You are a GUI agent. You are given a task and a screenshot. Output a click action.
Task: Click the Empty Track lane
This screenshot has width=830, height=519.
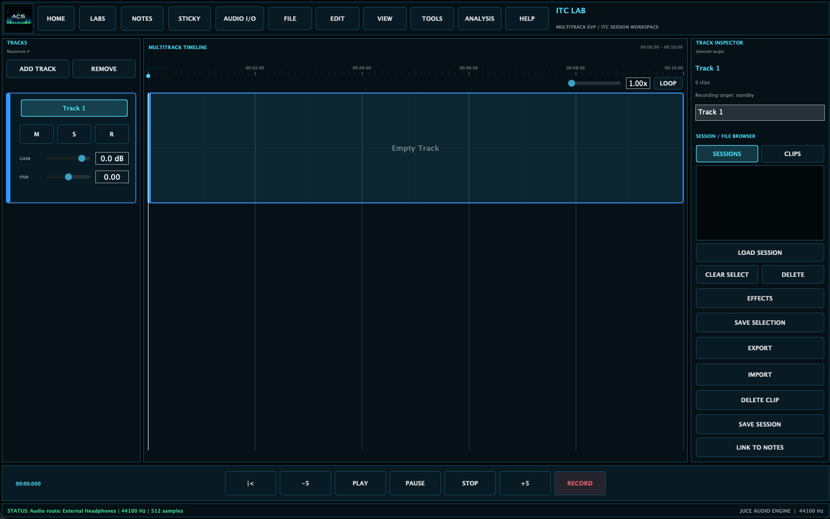(416, 148)
